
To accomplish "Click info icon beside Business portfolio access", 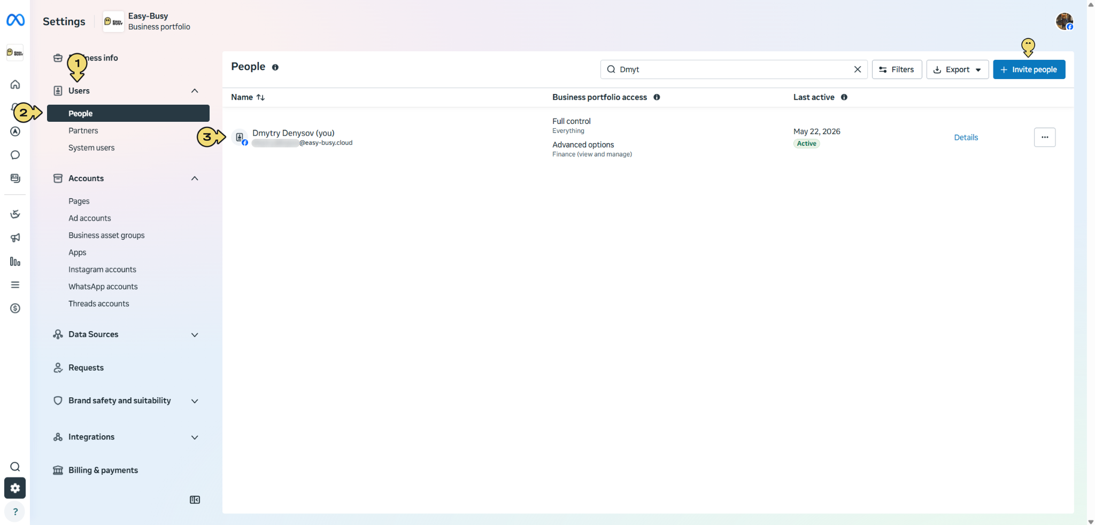I will point(657,97).
